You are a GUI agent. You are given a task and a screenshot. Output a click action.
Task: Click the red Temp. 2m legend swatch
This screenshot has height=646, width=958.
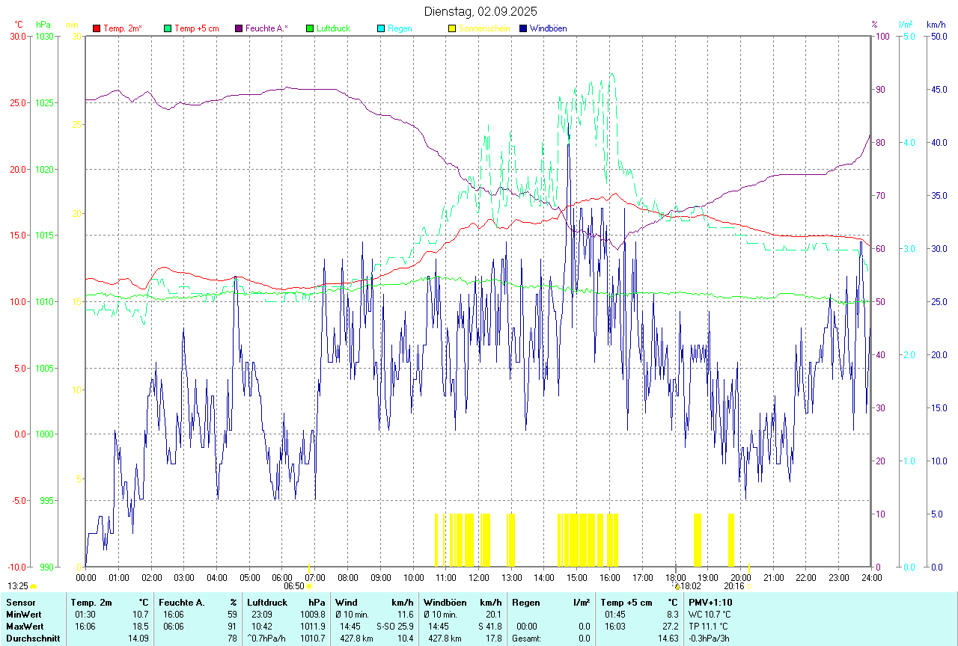click(97, 28)
